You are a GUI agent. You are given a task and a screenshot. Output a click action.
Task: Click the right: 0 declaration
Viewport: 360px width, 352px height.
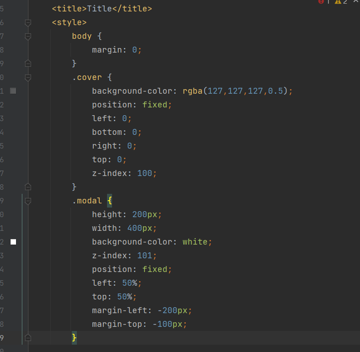click(114, 146)
